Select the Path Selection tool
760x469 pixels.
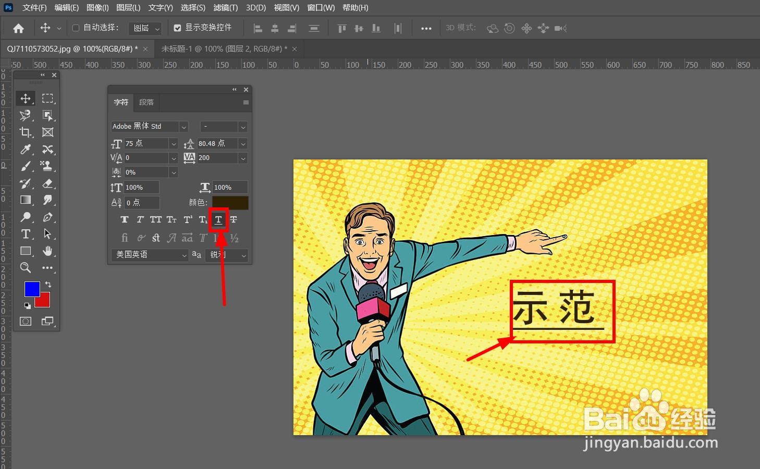click(x=47, y=234)
